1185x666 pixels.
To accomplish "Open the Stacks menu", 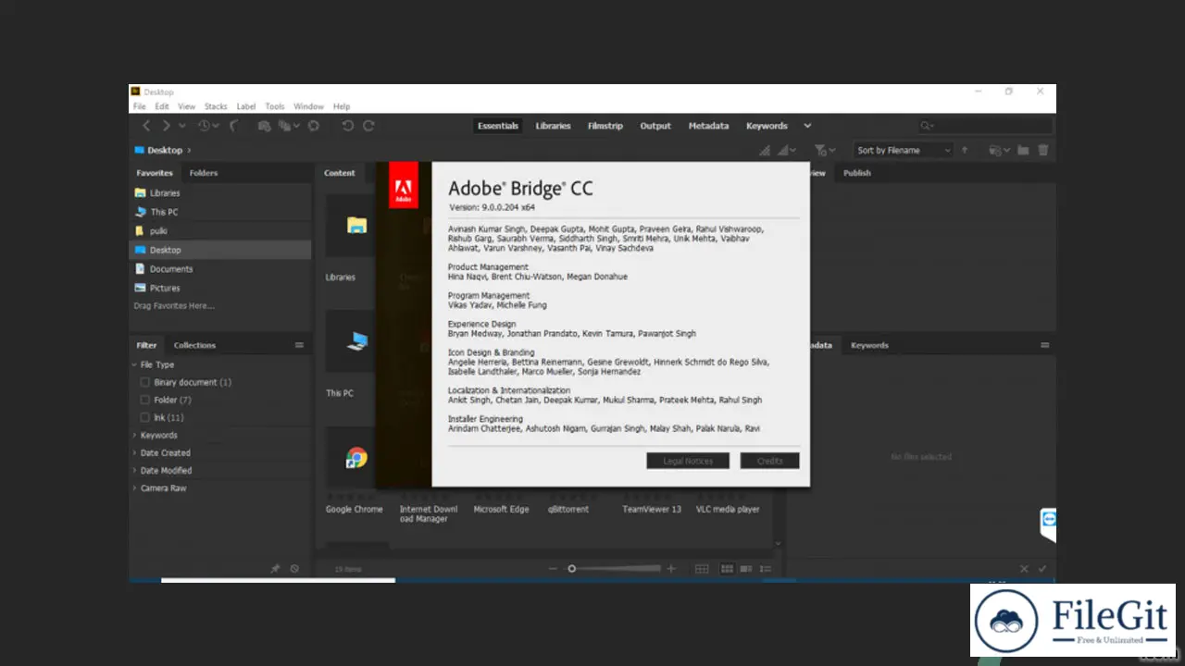I will click(216, 106).
